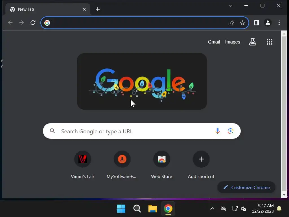Click the OneDrive cloud tray icon
The height and width of the screenshot is (217, 289).
coord(224,209)
